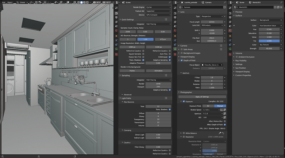The height and width of the screenshot is (158, 285).
Task: Click the Frame render button
Action: pos(132,71)
